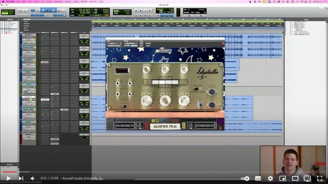328x184 pixels.
Task: Click the blue A compare icon in Echolette footer
Action: pyautogui.click(x=161, y=121)
